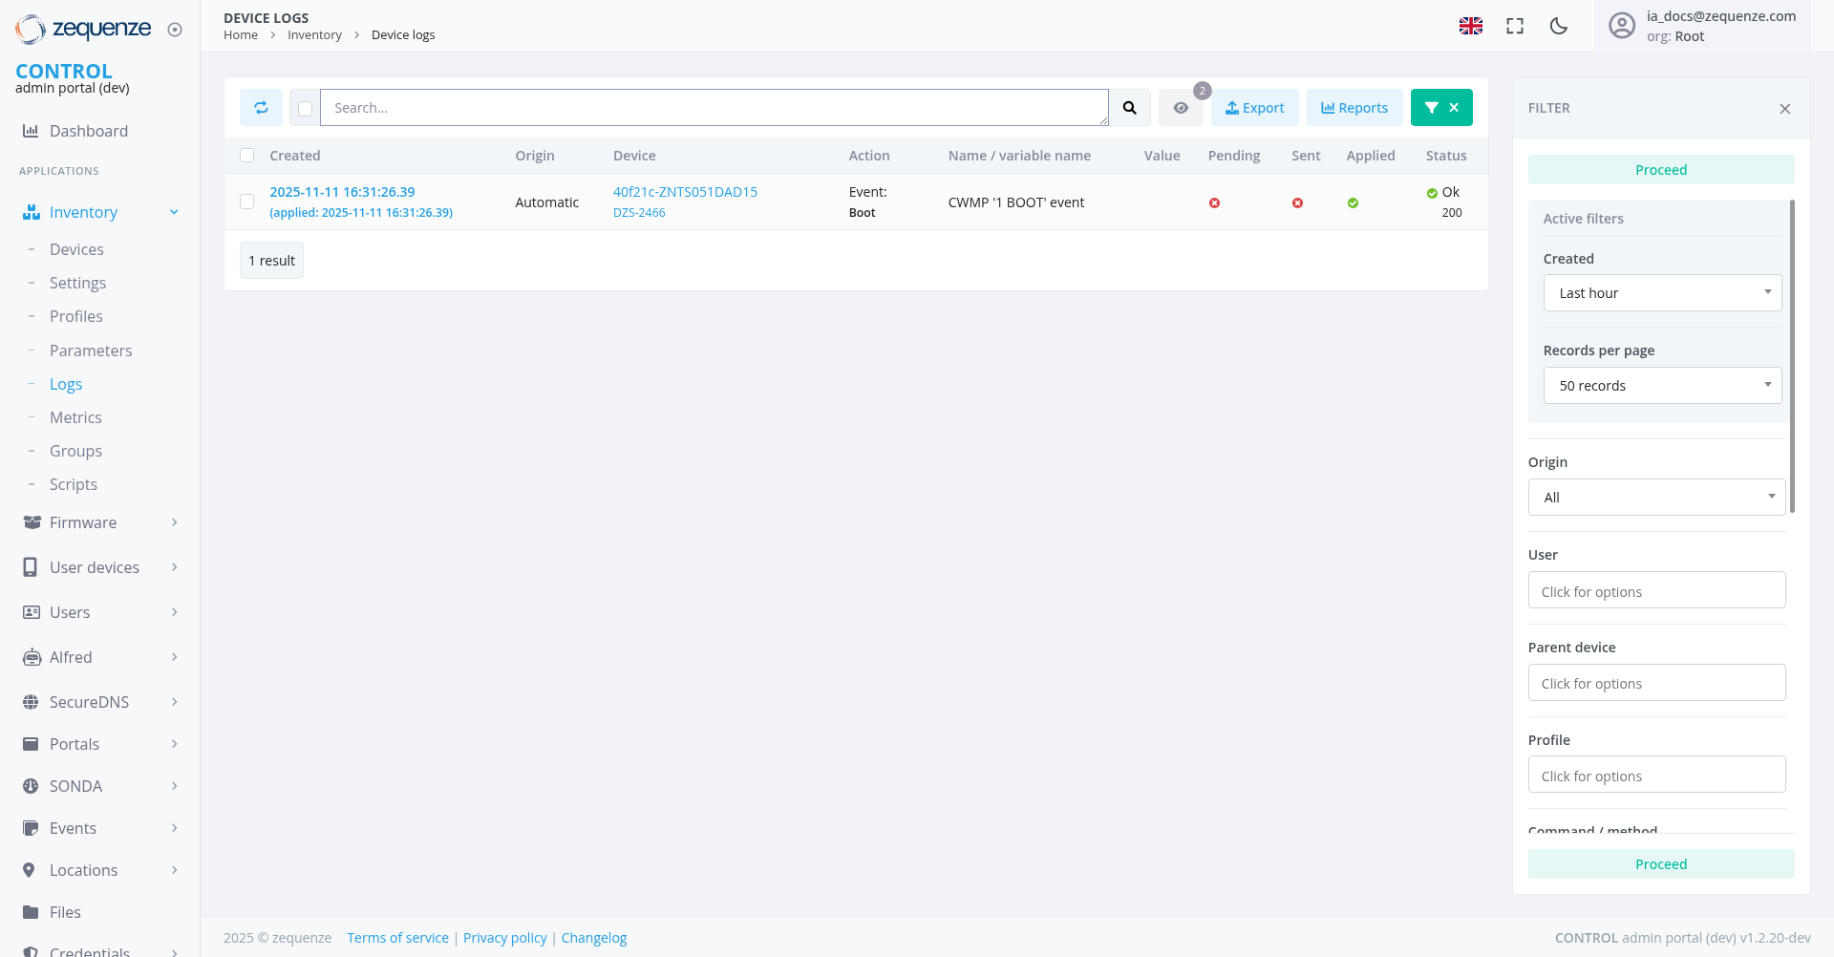The width and height of the screenshot is (1834, 957).
Task: Click the User devices tablet icon
Action: coord(31,567)
